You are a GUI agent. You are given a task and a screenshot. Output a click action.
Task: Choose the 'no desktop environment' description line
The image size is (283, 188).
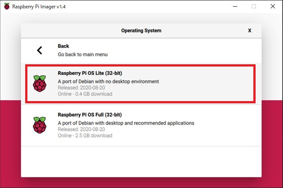click(108, 82)
